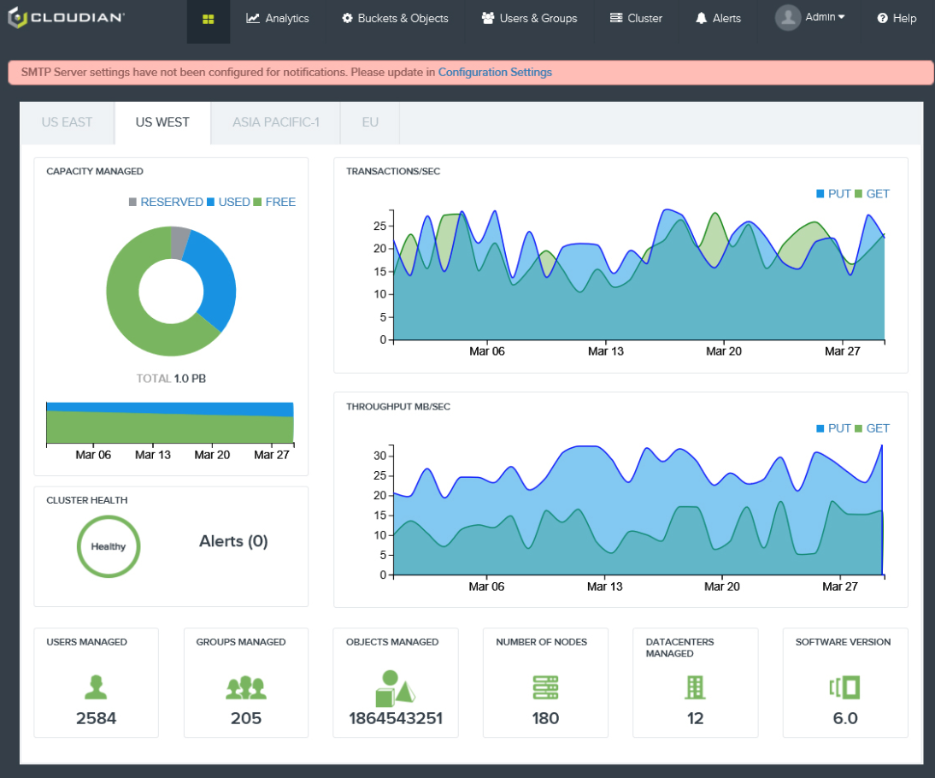Click the CLUSTER HEALTH heading
Viewport: 935px width, 778px height.
pos(87,500)
